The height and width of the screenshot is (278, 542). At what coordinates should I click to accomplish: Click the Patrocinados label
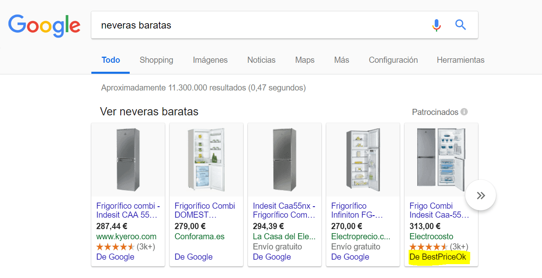pos(435,112)
